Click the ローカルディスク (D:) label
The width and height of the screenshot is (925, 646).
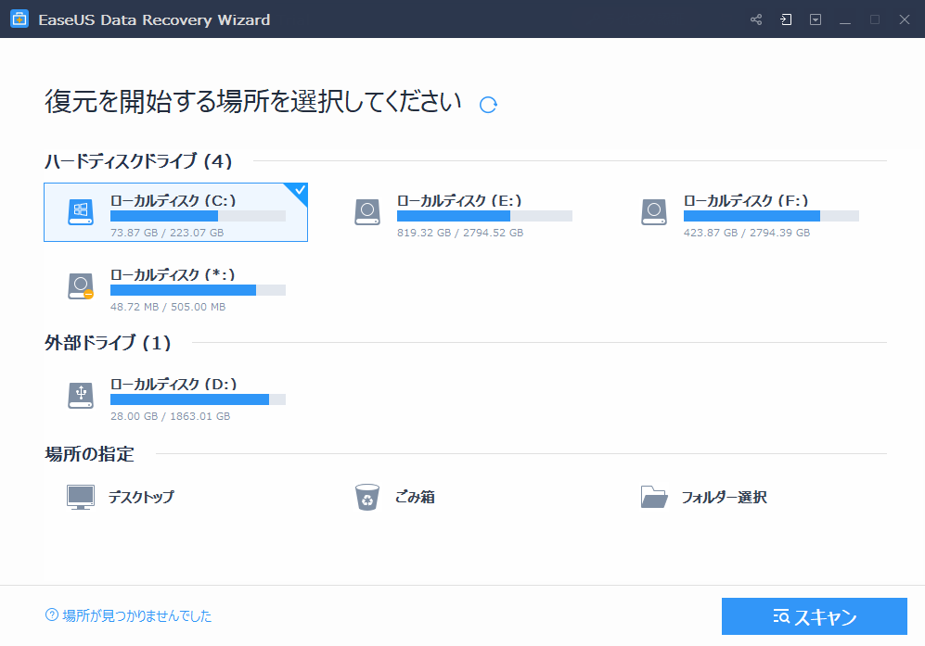click(173, 385)
